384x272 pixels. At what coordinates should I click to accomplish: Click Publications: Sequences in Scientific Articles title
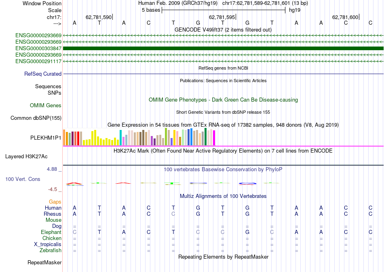click(223, 81)
